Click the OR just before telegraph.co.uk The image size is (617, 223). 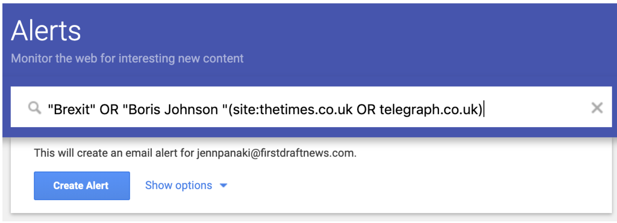tap(366, 109)
